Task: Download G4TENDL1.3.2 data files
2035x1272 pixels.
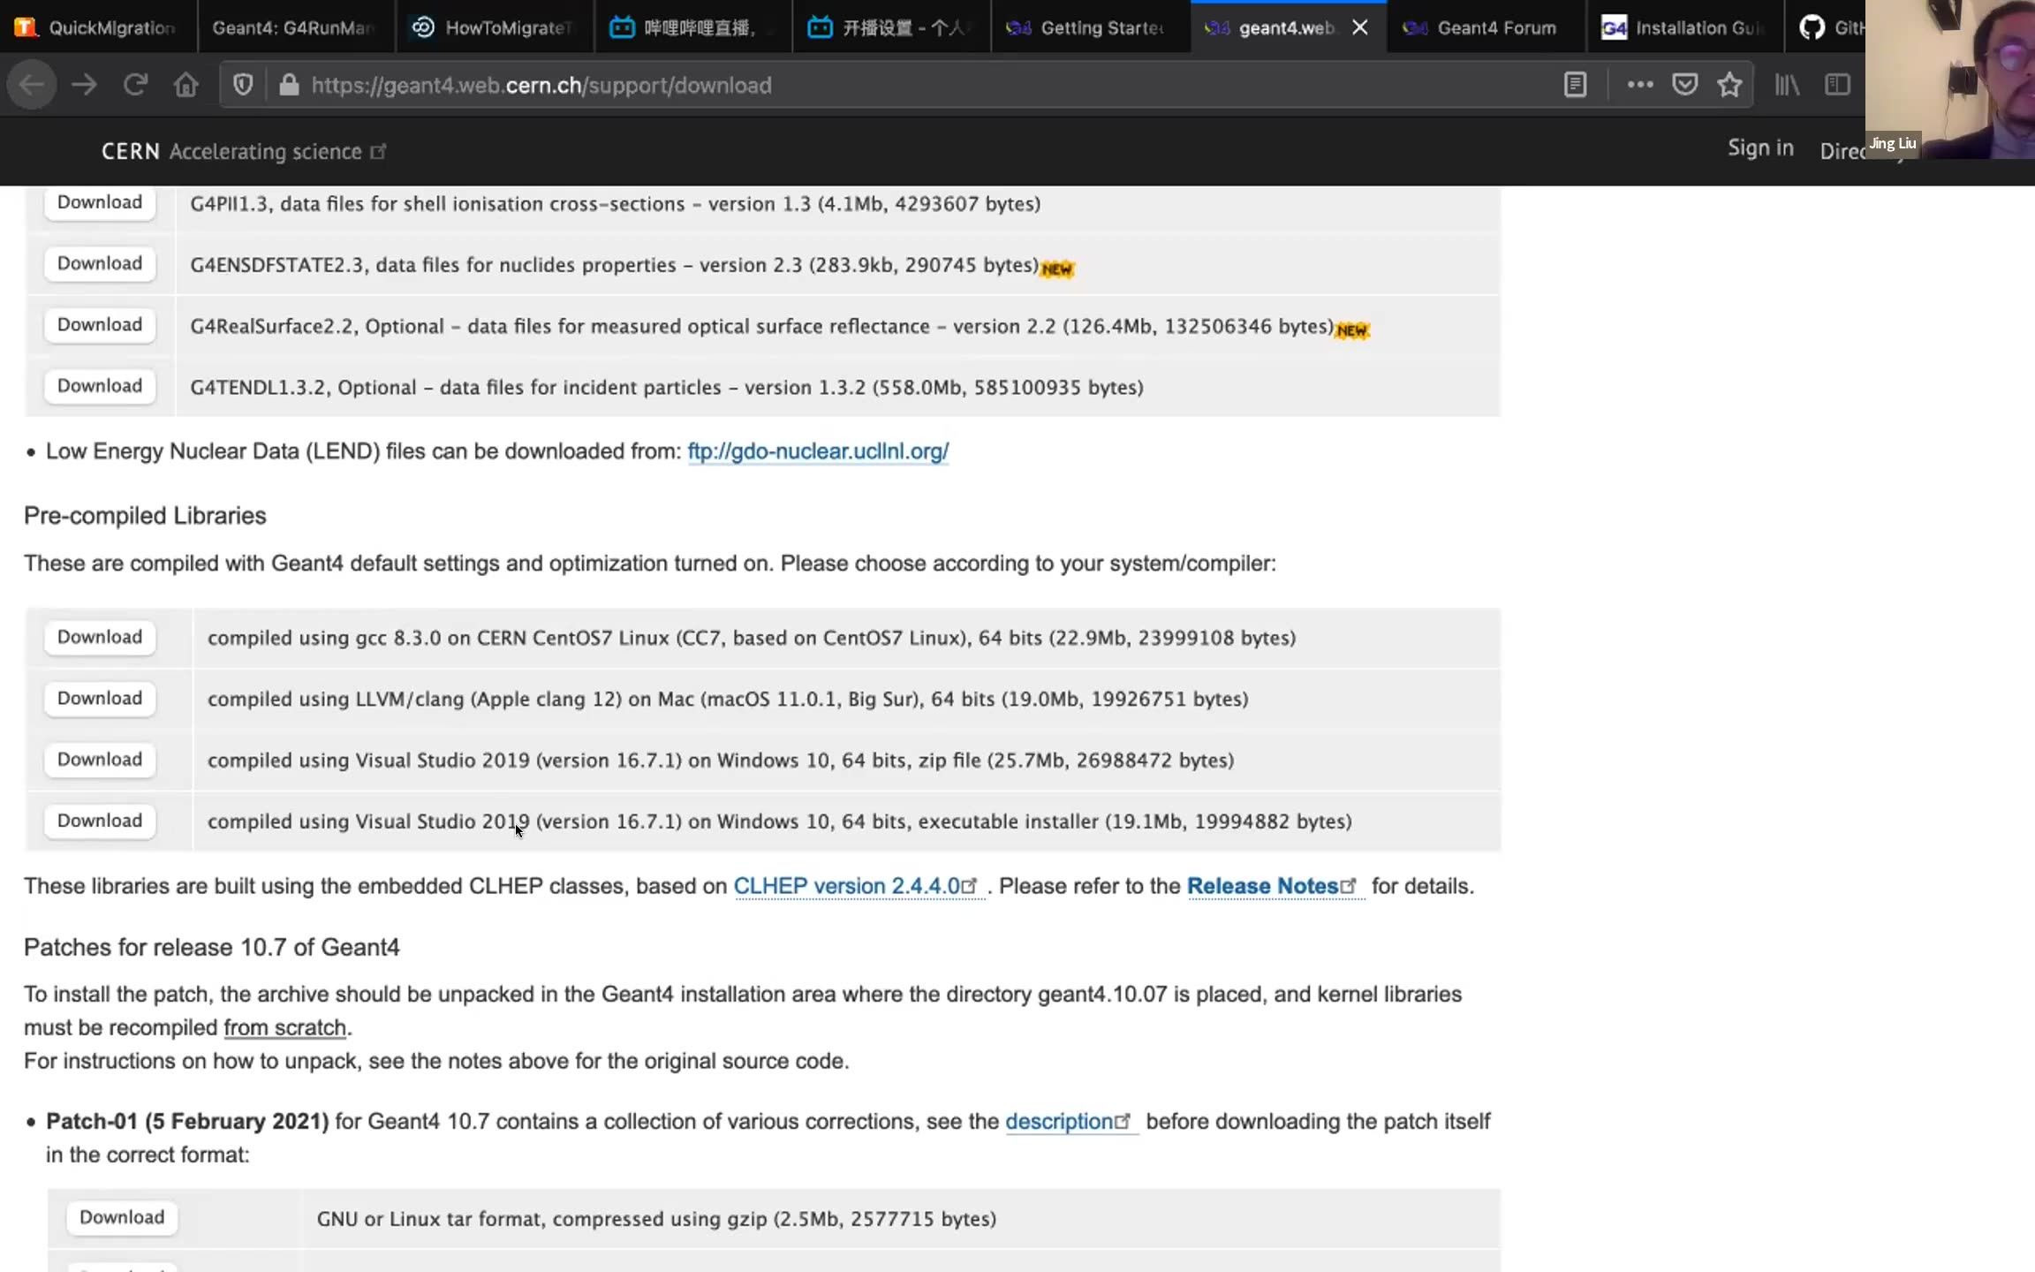Action: [100, 386]
